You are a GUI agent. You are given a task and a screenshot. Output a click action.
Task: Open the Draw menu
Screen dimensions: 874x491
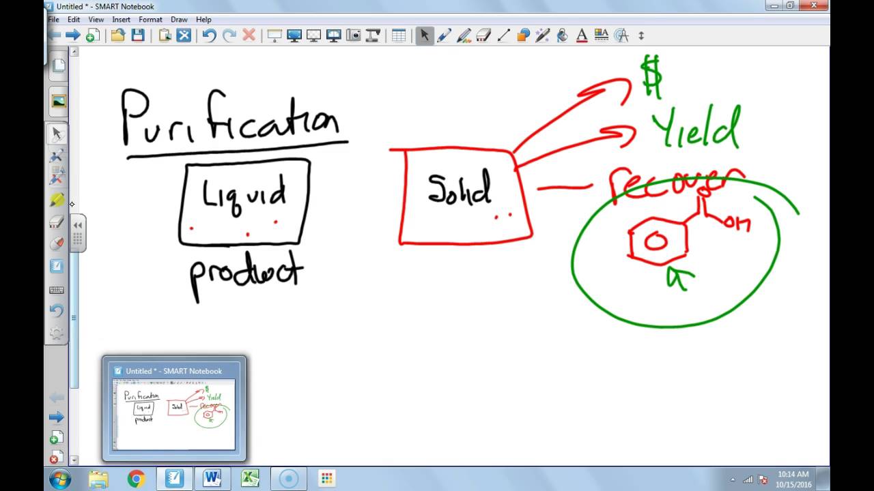tap(179, 20)
